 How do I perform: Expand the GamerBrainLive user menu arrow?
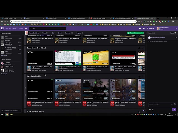(176, 29)
